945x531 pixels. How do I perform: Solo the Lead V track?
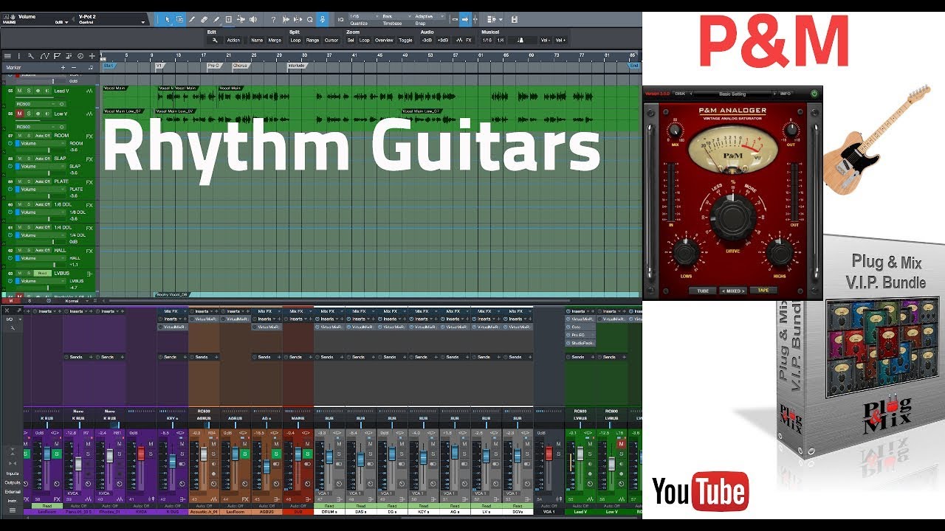click(29, 91)
